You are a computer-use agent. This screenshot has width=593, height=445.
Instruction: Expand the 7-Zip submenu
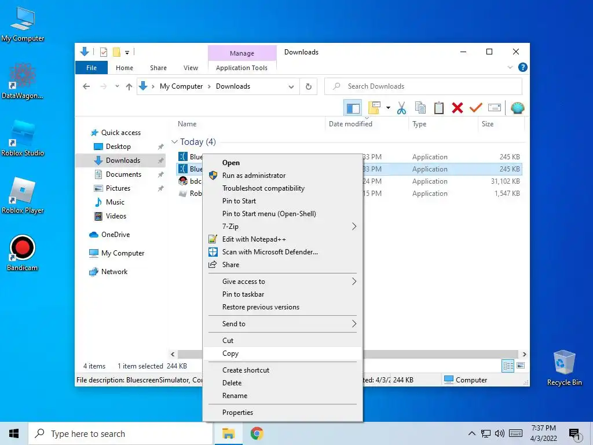coord(283,227)
